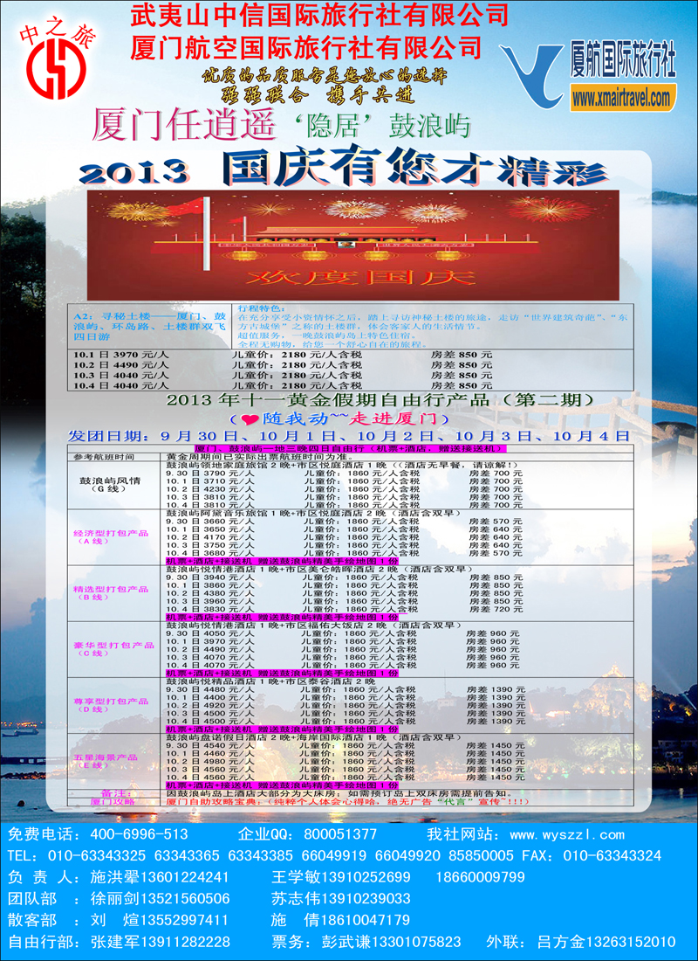The image size is (698, 961).
Task: Click the 票务 彭武谦 number 13301075823
Action: pyautogui.click(x=416, y=941)
